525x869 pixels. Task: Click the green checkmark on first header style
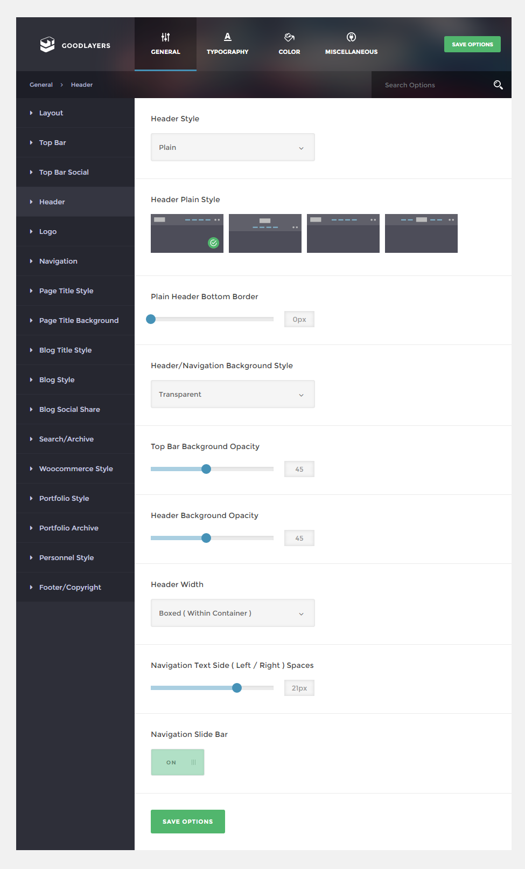coord(213,243)
